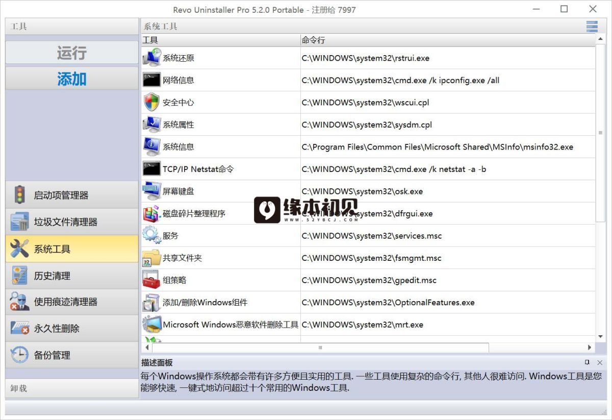Select the 共享文件夹 row label
Screen dimensions: 612x420
click(x=182, y=258)
